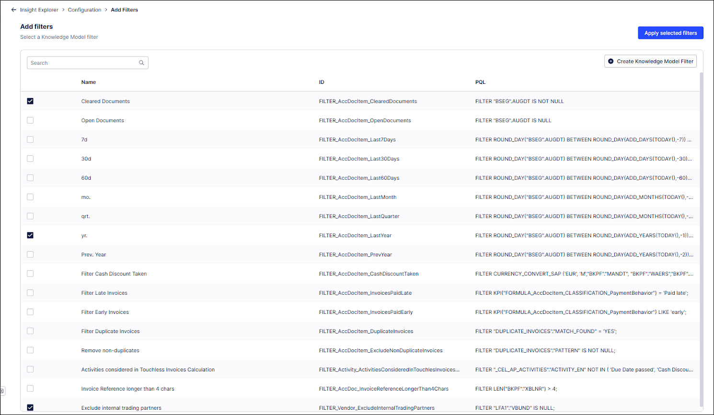Screen dimensions: 714x415
Task: Click the Cleared Documents name
Action: (105, 101)
